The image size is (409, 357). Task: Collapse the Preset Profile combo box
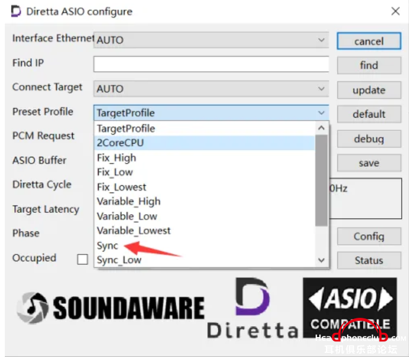click(211, 113)
